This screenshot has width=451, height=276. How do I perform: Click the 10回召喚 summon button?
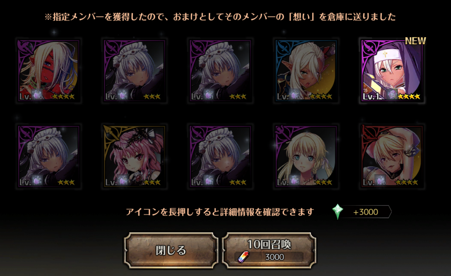click(269, 251)
